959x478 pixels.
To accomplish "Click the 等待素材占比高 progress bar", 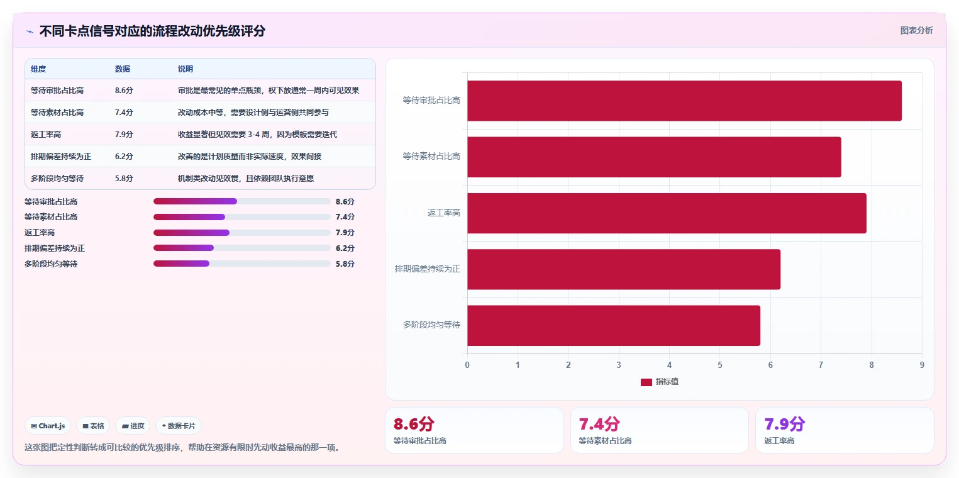I will [242, 217].
